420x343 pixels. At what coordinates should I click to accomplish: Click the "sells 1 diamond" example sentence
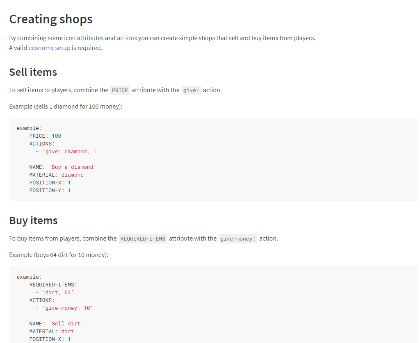[x=66, y=107]
